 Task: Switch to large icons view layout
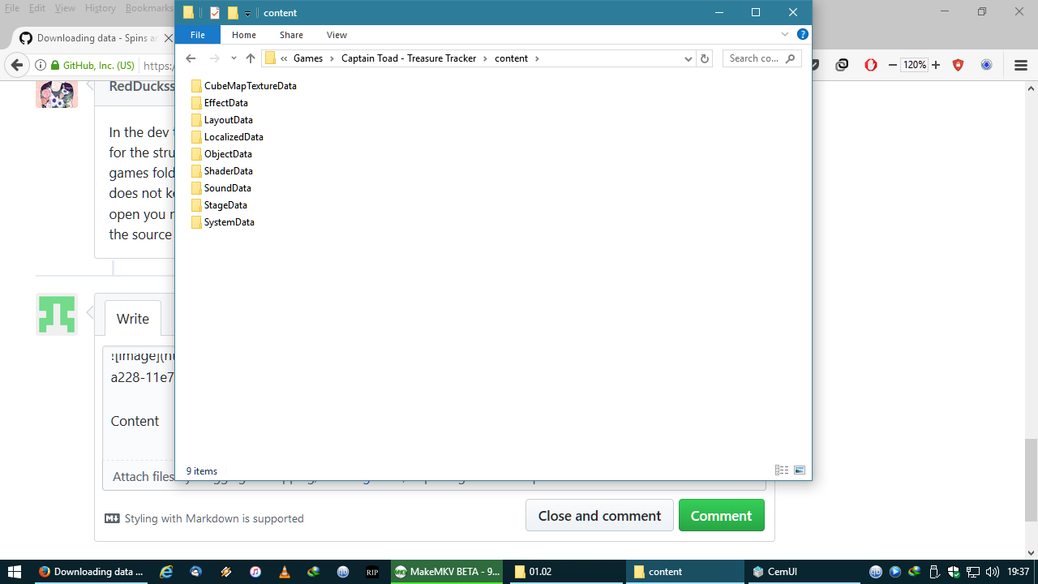tap(800, 470)
